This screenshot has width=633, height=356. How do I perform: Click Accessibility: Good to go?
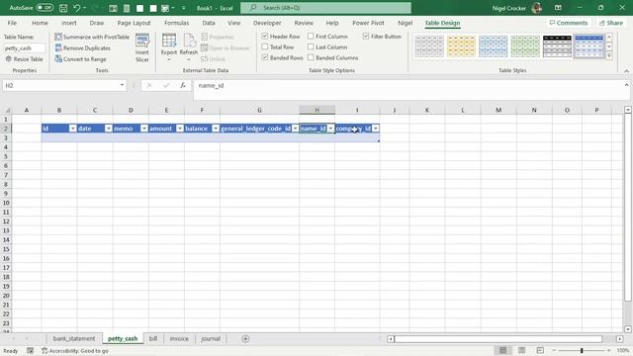[x=75, y=351]
